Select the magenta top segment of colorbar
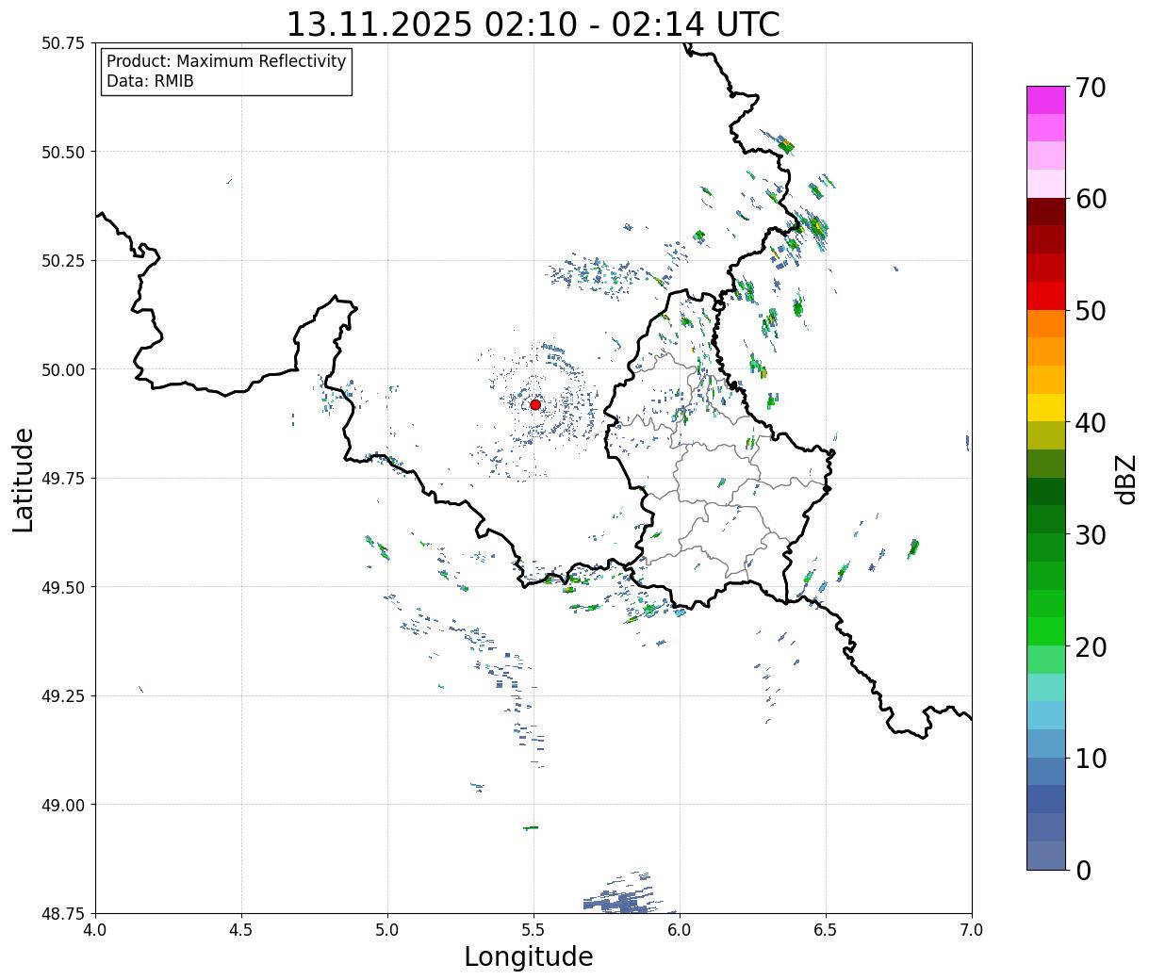 1045,100
